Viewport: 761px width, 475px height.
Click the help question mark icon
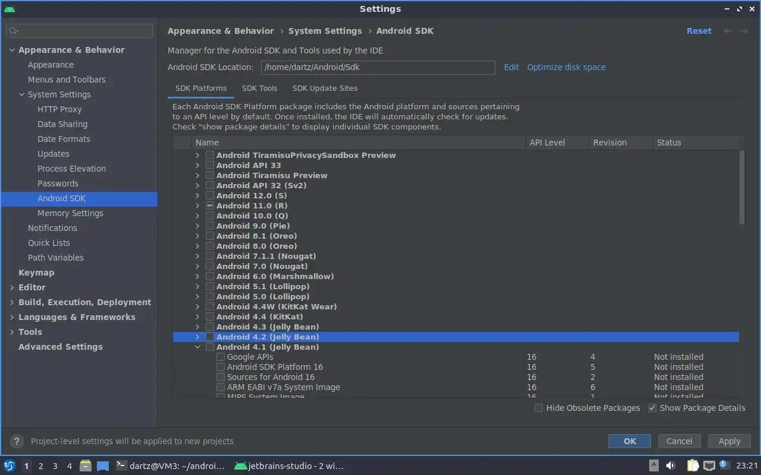click(17, 441)
